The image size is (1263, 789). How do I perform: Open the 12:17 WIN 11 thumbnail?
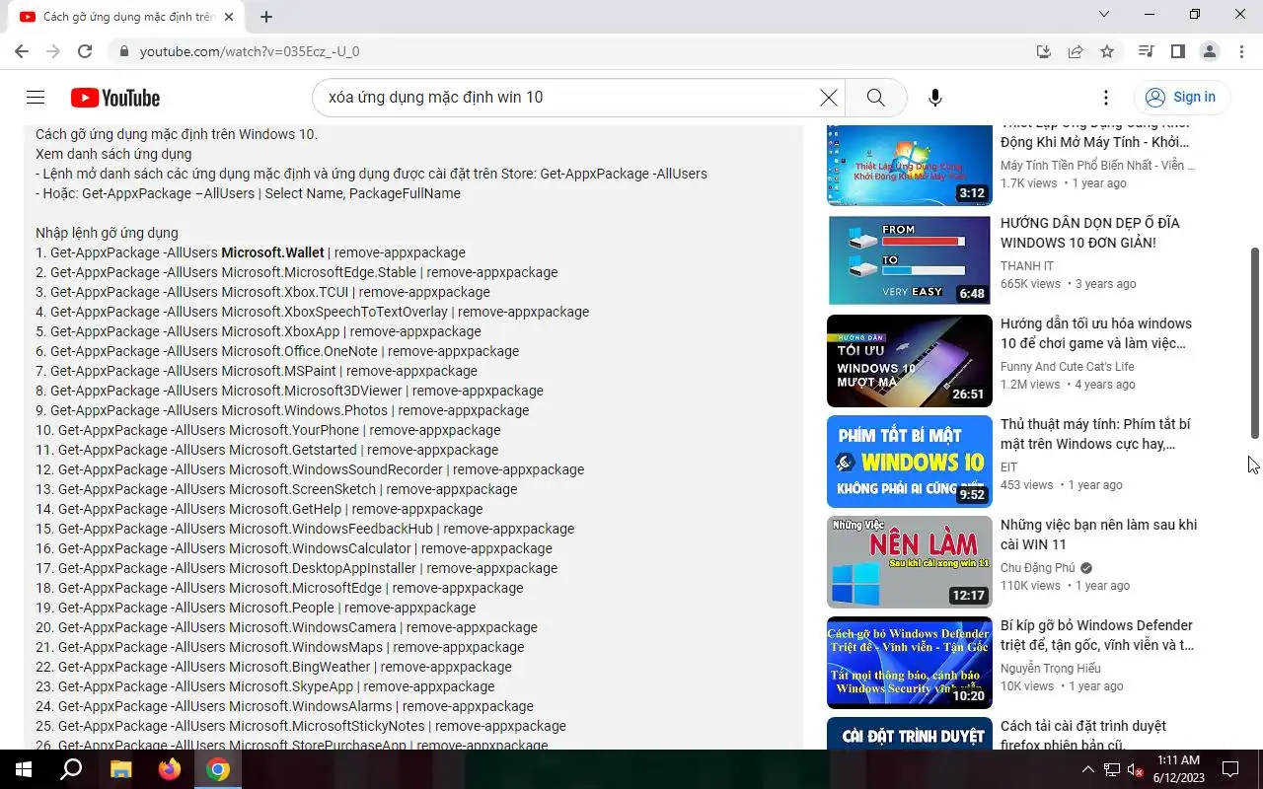910,562
